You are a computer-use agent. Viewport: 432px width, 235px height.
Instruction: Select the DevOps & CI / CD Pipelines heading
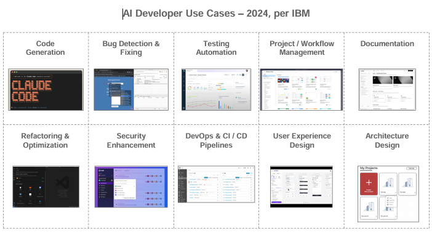coord(216,140)
